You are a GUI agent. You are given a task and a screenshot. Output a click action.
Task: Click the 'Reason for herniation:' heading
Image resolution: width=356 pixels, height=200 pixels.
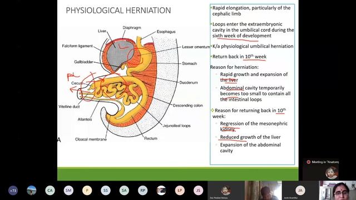(234, 67)
